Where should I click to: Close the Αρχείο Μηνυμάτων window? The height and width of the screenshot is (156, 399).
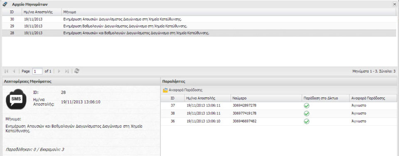(394, 4)
